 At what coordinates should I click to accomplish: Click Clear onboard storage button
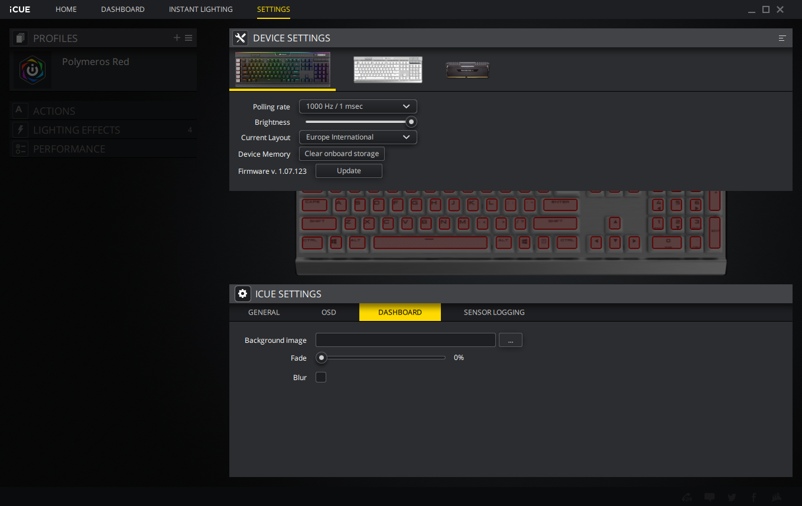[342, 154]
